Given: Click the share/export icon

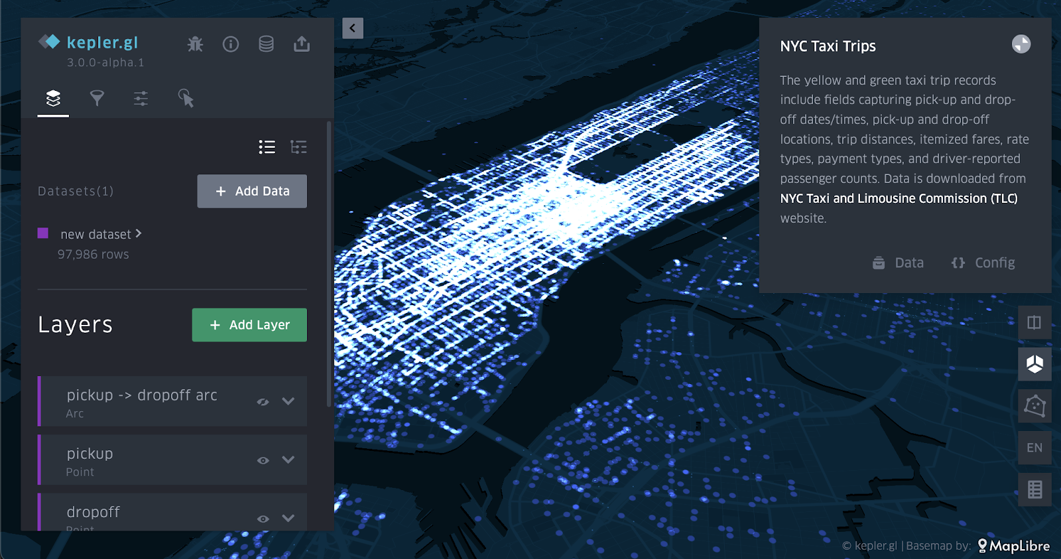Looking at the screenshot, I should coord(302,44).
